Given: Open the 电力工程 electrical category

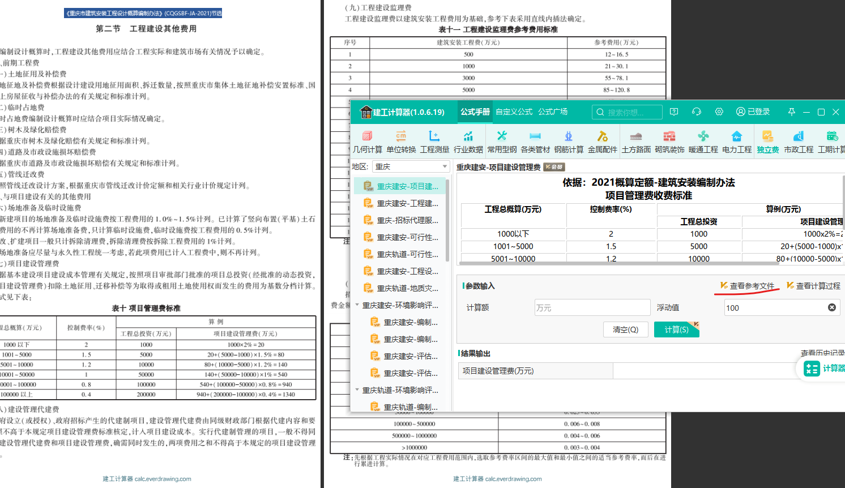Looking at the screenshot, I should click(x=736, y=142).
